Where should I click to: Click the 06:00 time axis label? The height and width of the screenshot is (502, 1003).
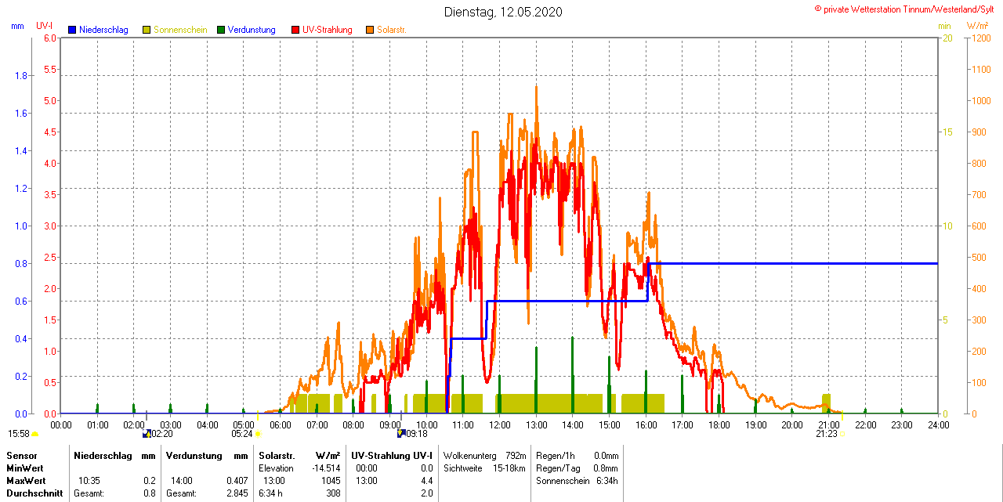click(280, 425)
